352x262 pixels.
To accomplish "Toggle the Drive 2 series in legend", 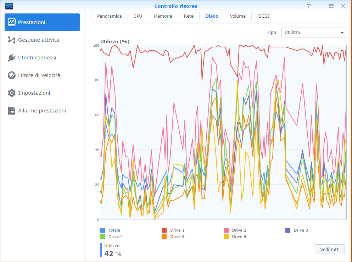I will (x=226, y=230).
